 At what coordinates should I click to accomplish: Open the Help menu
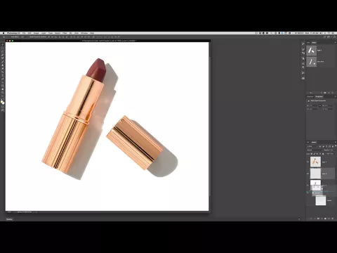point(92,33)
